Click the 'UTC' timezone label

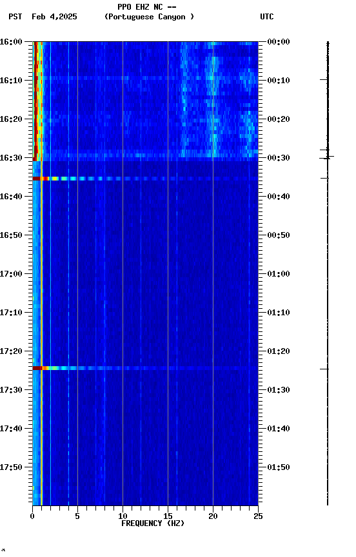pos(267,17)
